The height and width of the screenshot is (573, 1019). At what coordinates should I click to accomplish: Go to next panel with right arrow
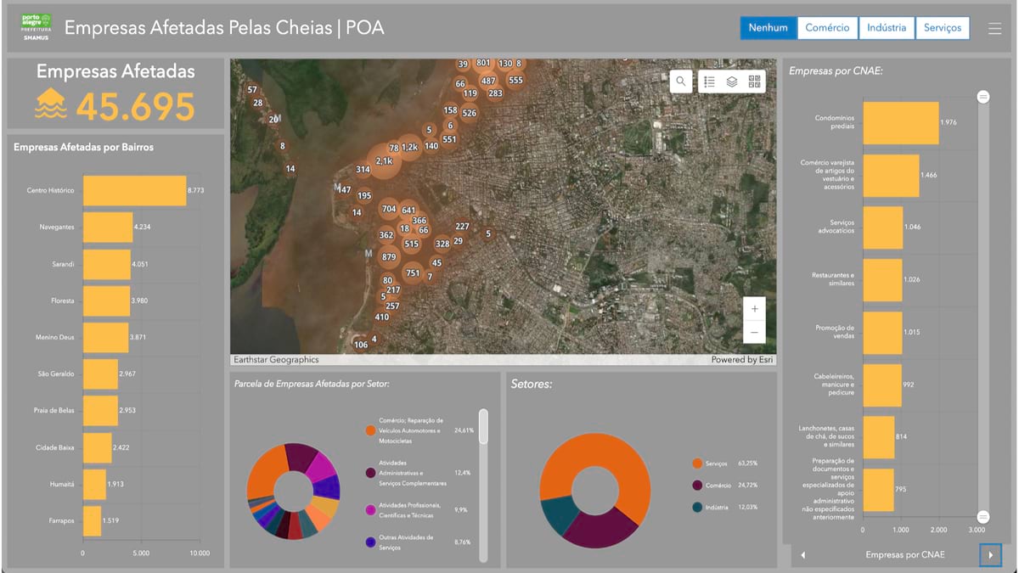[x=989, y=554]
